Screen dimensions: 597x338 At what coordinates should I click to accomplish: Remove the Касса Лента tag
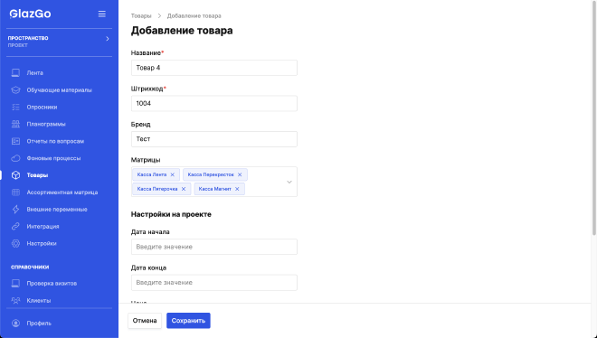(172, 174)
